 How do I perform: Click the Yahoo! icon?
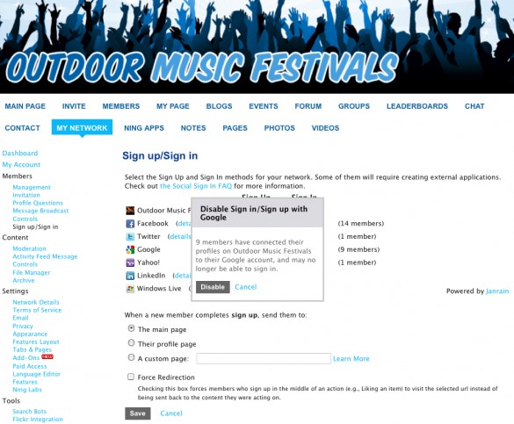[130, 262]
